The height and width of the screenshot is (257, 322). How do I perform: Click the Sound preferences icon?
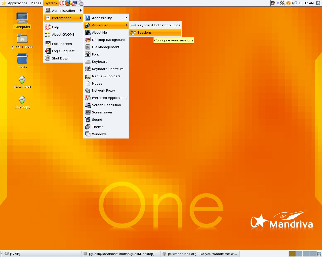point(88,120)
